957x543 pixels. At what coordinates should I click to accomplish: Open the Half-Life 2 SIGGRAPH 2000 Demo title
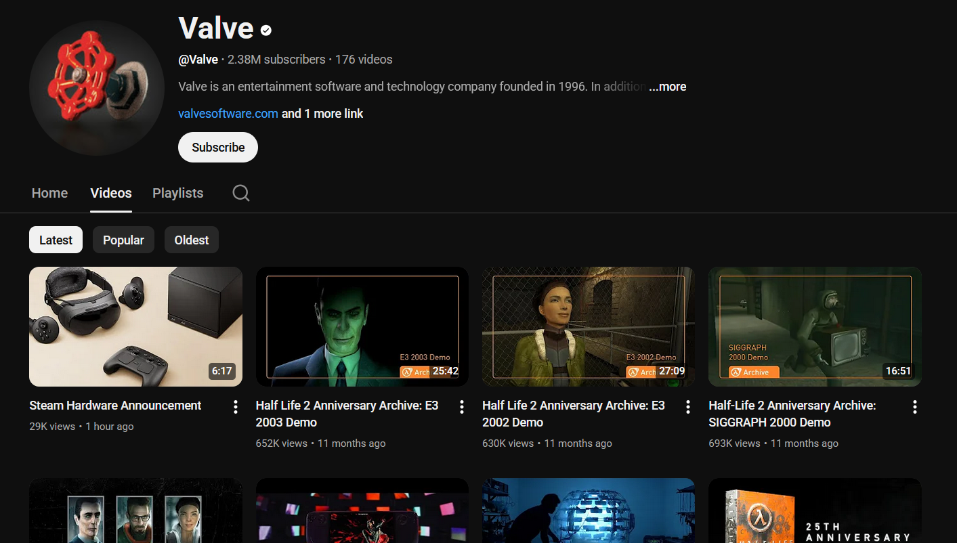(792, 414)
